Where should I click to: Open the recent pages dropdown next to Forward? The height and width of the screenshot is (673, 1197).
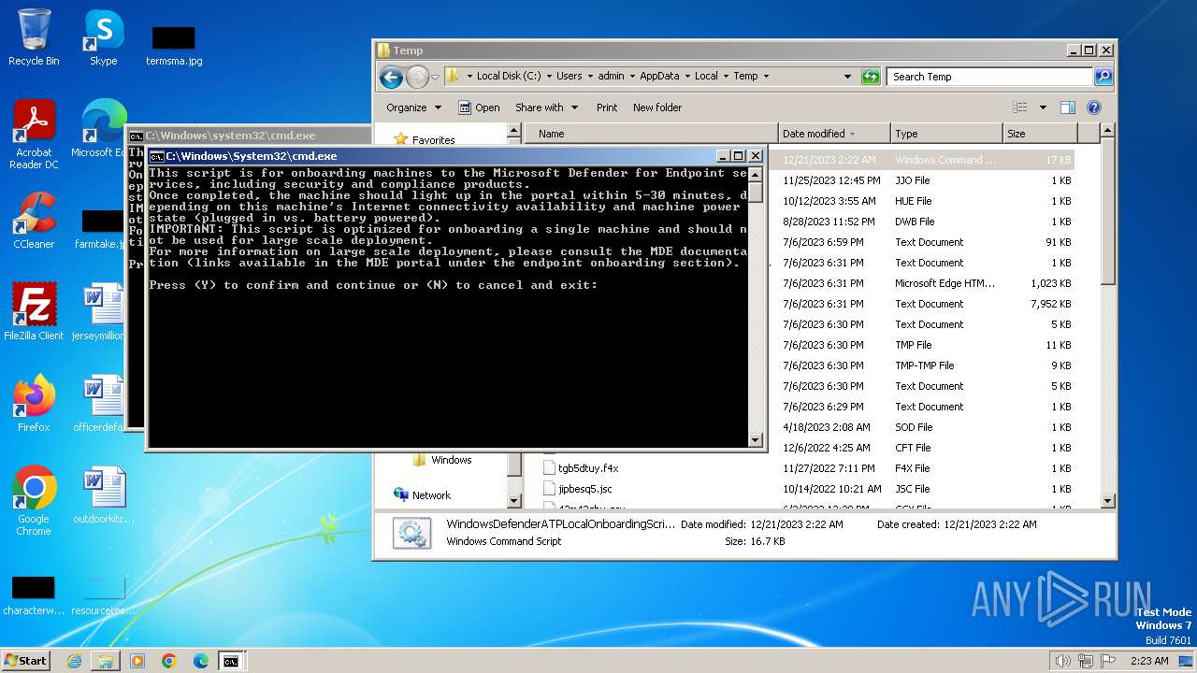coord(435,78)
